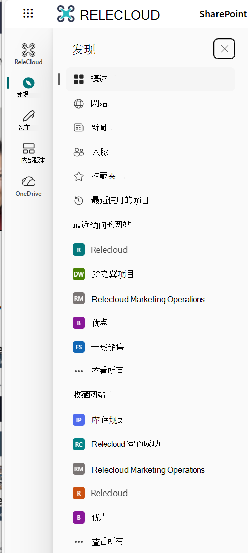Open the 梦之翼项目 site
Screen dimensions: 248x553
112,274
